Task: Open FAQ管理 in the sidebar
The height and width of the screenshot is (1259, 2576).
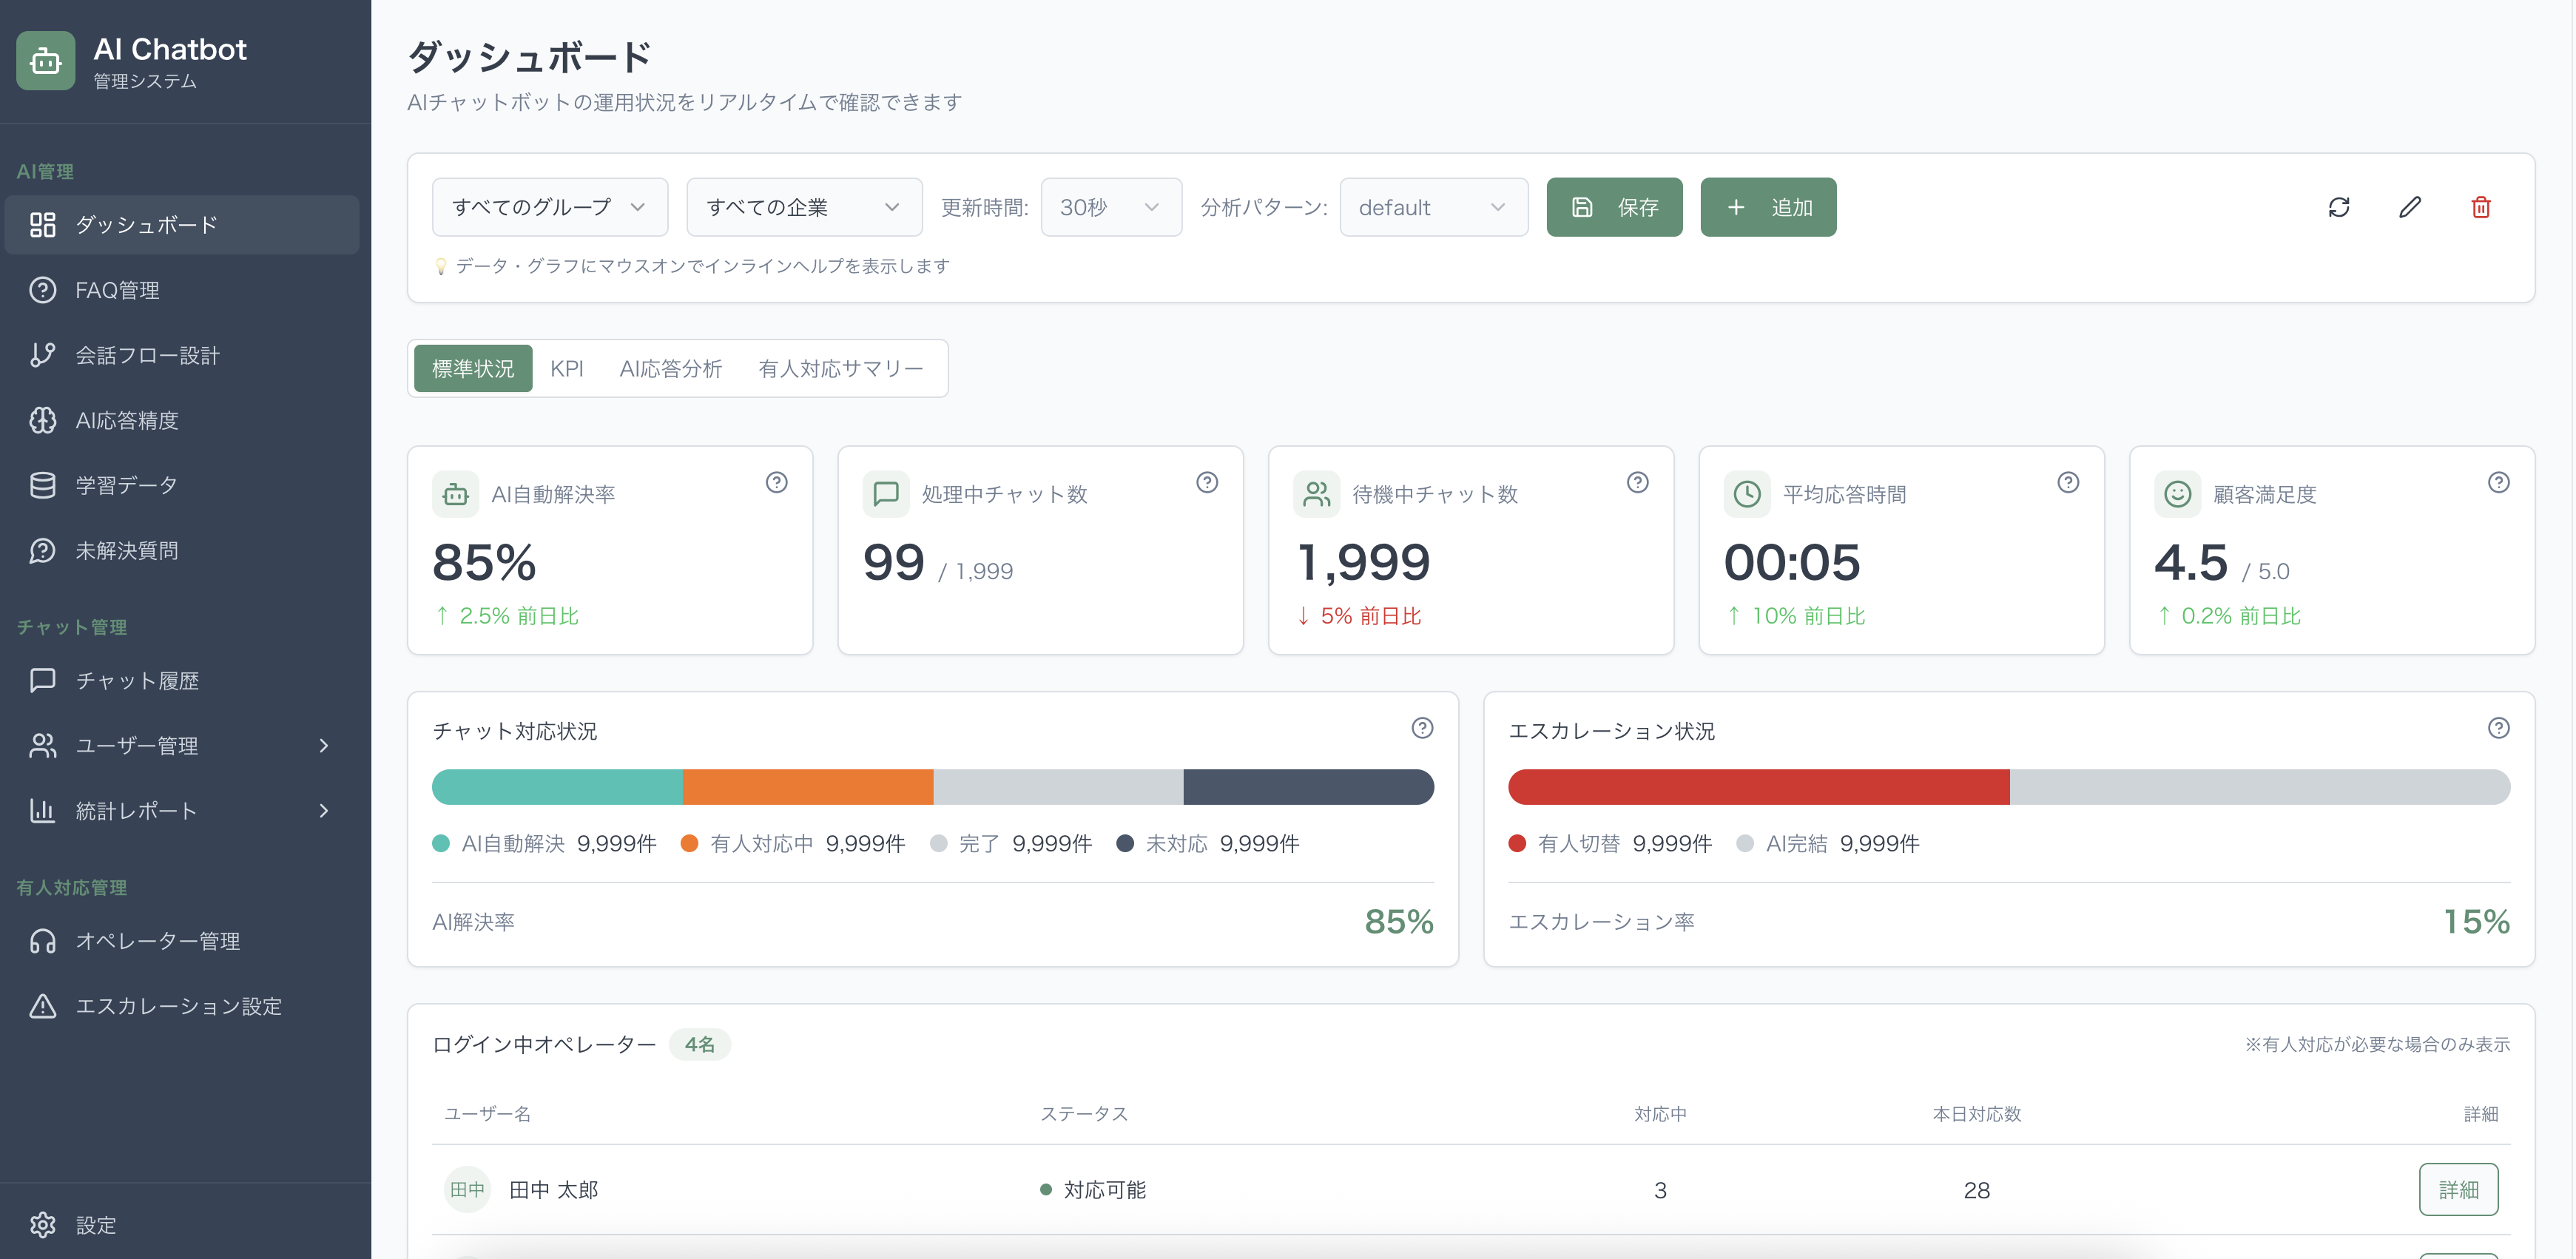Action: tap(182, 290)
